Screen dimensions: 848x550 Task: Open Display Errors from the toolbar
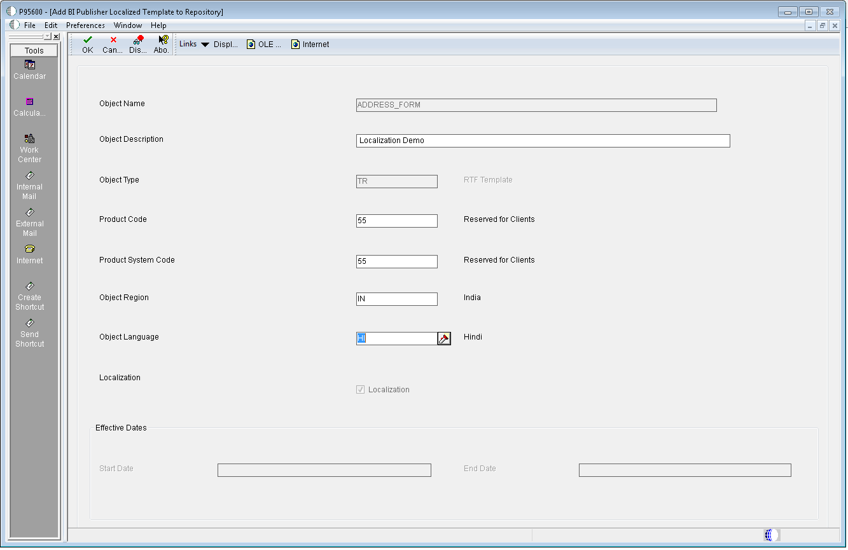(138, 44)
